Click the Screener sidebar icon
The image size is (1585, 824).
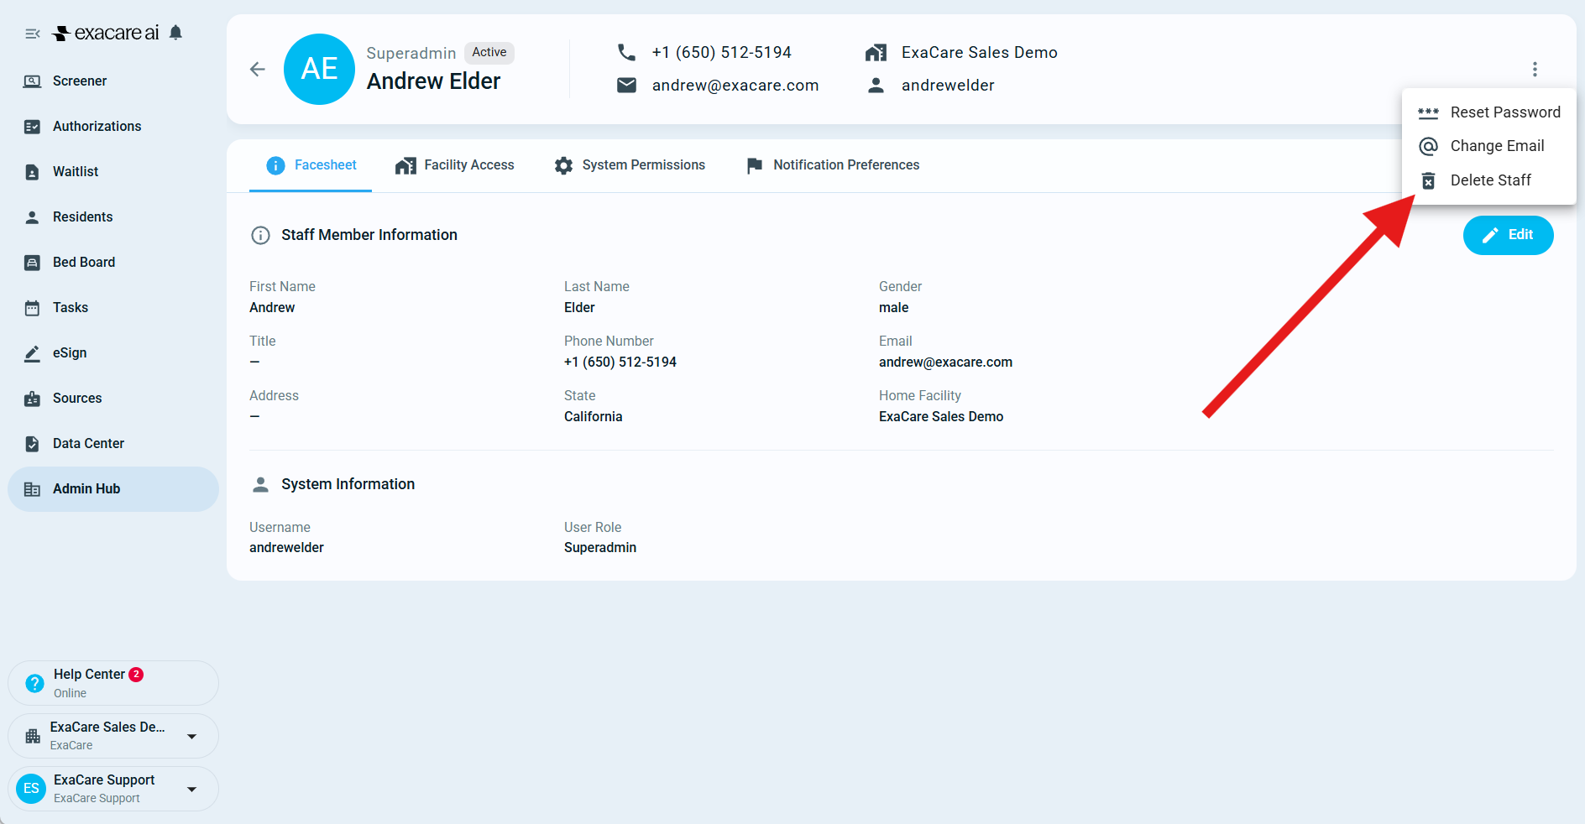click(32, 81)
